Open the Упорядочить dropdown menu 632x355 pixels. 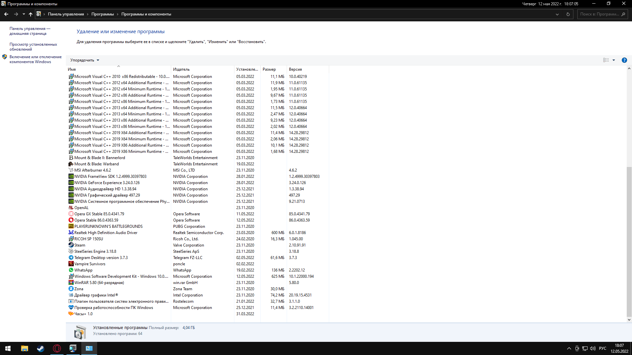coord(85,60)
